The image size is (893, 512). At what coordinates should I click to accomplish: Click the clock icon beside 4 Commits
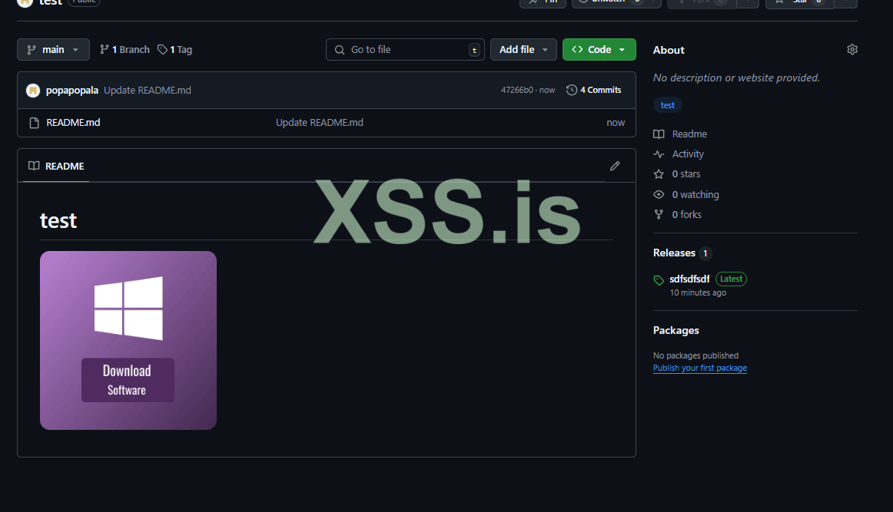click(572, 90)
